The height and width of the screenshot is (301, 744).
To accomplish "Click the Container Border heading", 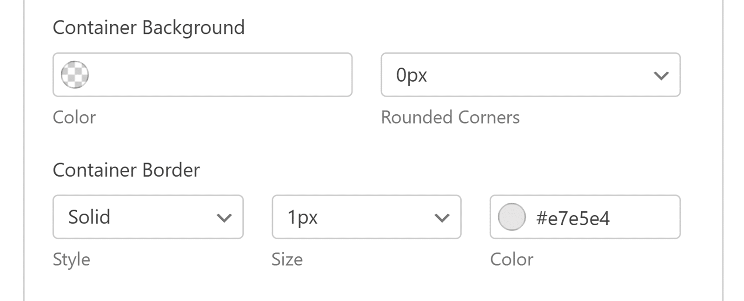I will pos(126,170).
